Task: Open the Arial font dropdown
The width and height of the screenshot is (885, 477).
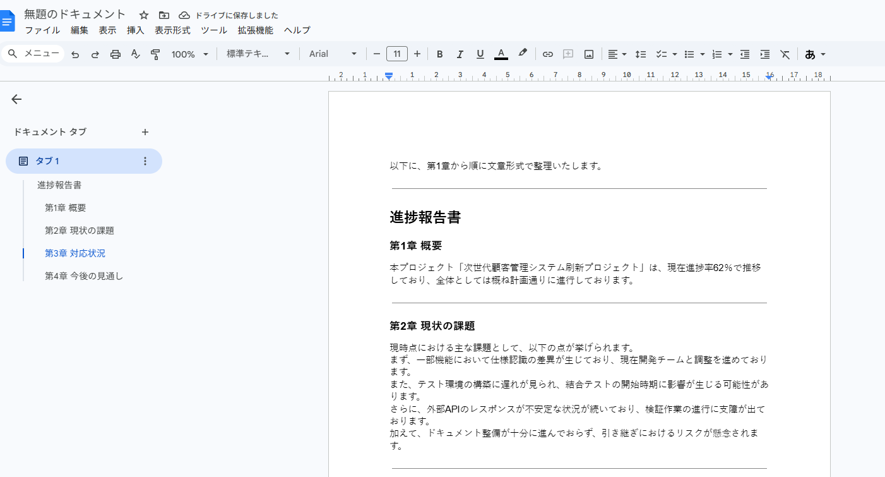Action: click(333, 54)
